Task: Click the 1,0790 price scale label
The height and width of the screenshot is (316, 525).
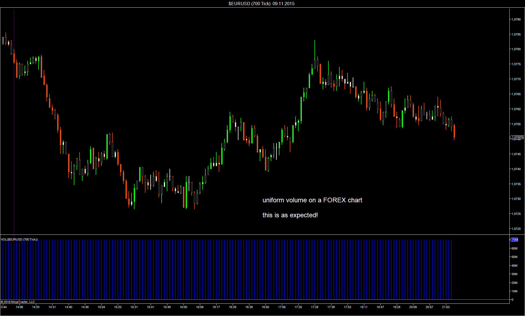Action: 516,19
